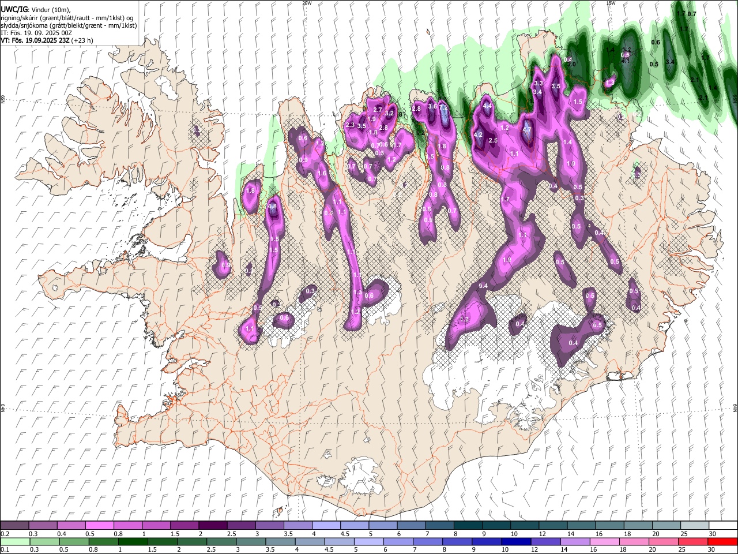The image size is (738, 554).
Task: Click the pale mint swatch left of 0.3, lower scale
Action: [14, 542]
